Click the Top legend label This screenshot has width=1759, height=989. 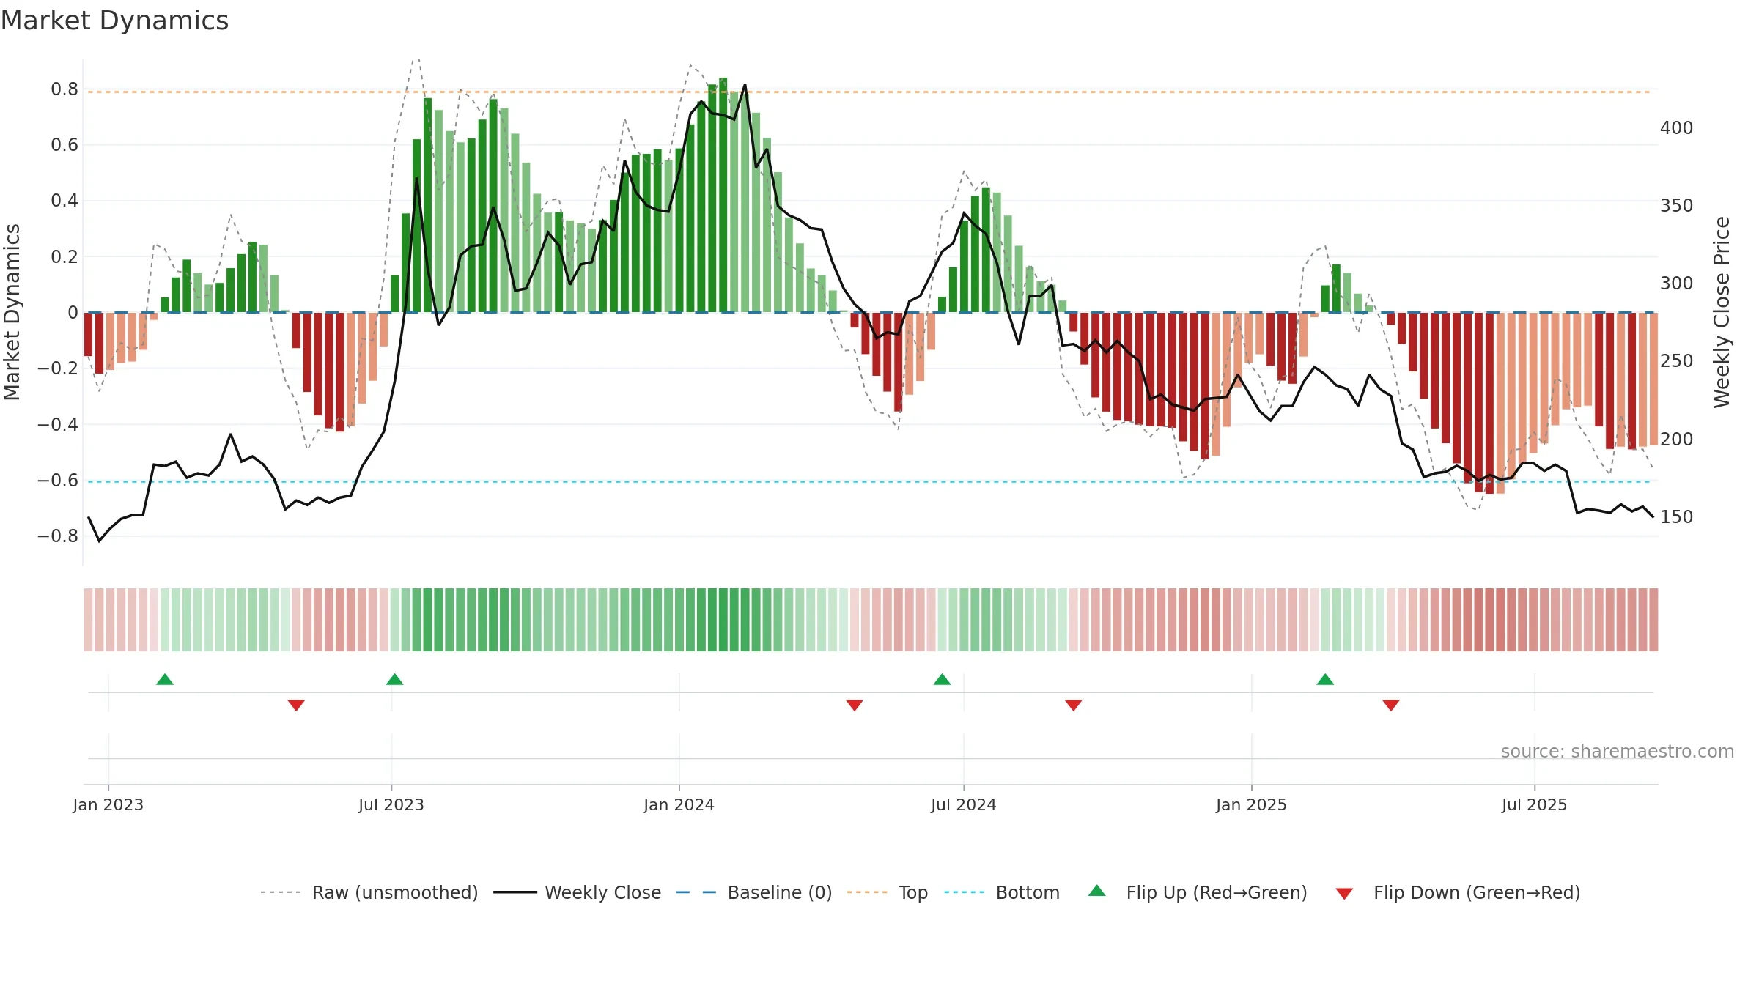[913, 892]
